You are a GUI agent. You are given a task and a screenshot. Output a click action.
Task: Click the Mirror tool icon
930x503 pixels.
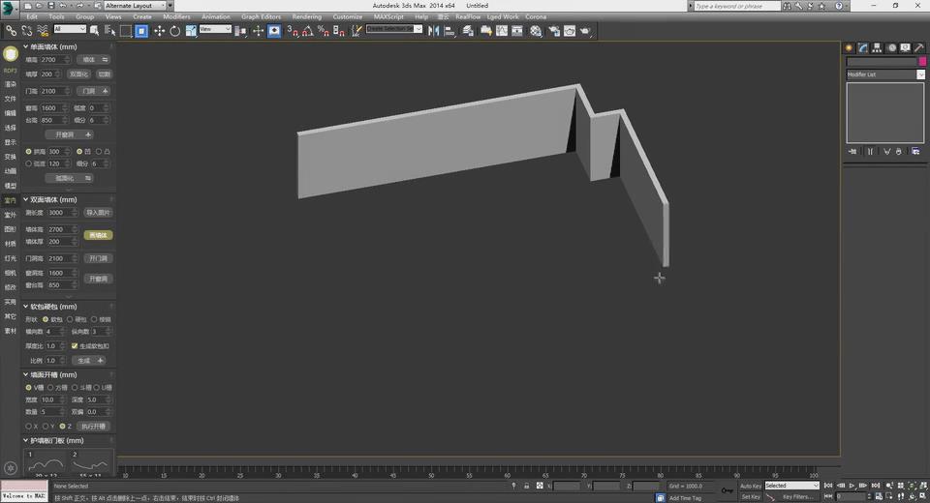pyautogui.click(x=434, y=31)
